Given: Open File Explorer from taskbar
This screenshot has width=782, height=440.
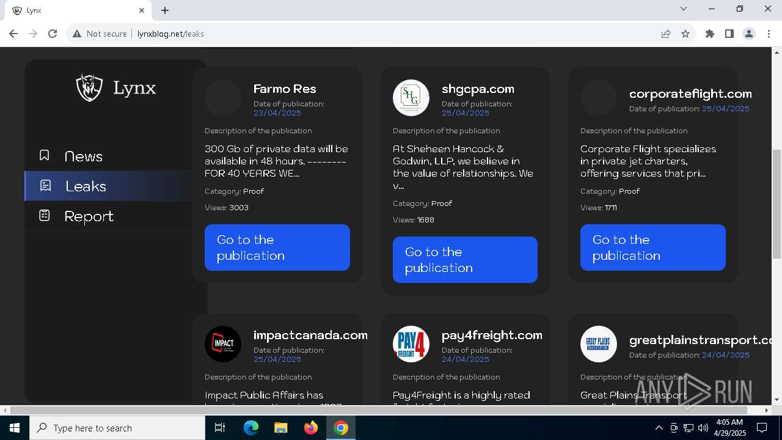Looking at the screenshot, I should [280, 428].
